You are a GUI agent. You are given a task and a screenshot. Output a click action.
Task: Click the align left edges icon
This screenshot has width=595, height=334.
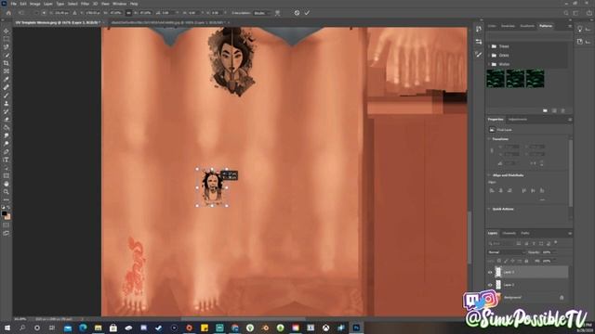click(492, 190)
